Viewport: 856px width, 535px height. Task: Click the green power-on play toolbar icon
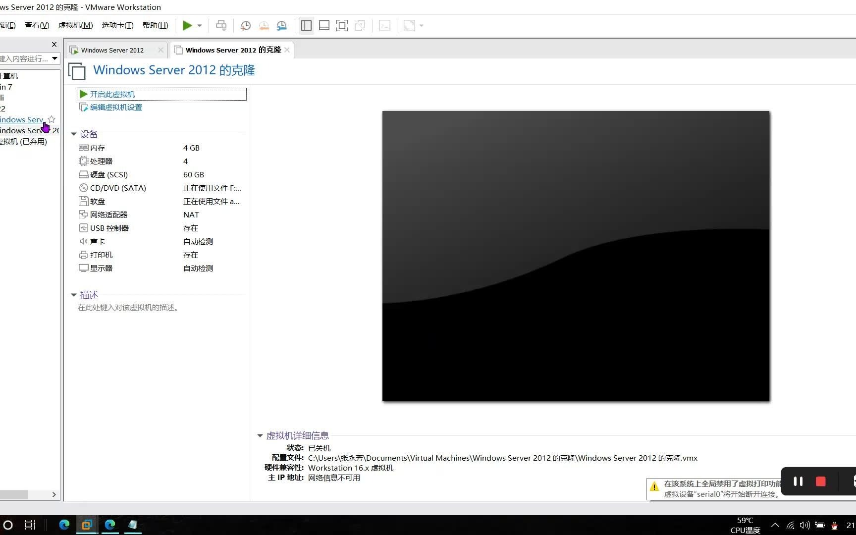(x=187, y=26)
